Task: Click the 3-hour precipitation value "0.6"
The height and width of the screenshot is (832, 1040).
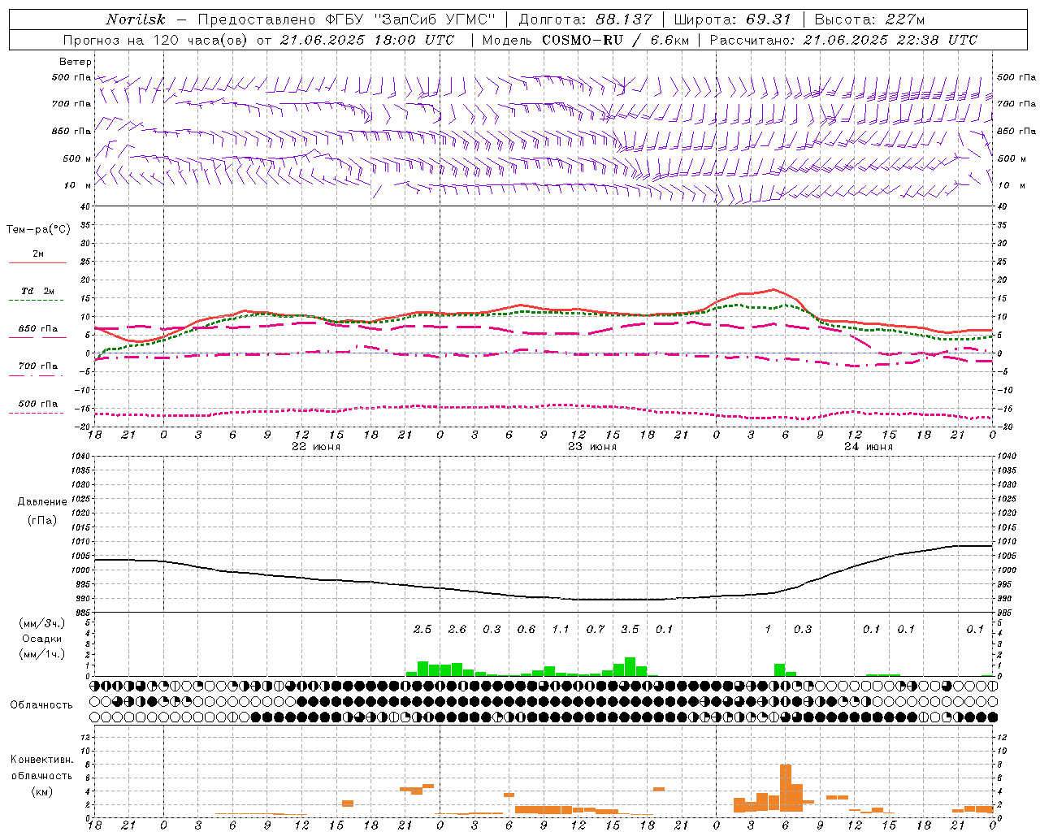Action: pyautogui.click(x=526, y=629)
